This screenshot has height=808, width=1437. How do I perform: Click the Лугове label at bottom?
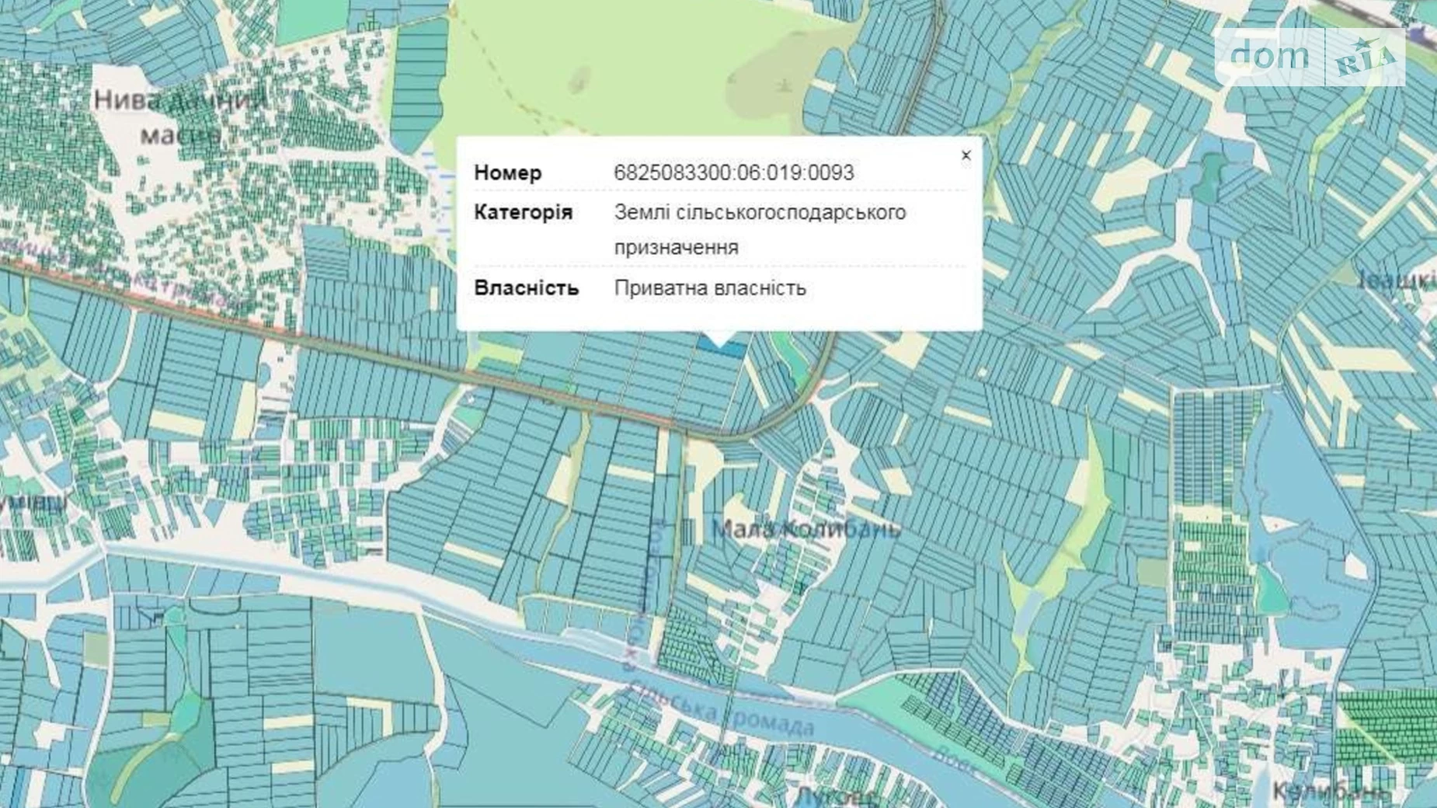pos(836,796)
